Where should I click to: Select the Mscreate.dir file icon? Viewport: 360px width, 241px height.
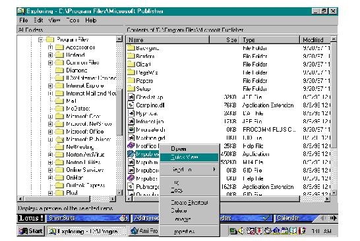(x=131, y=129)
